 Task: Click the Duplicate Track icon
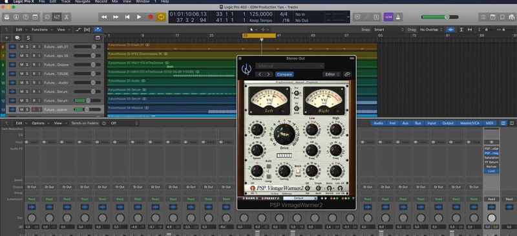coord(17,38)
